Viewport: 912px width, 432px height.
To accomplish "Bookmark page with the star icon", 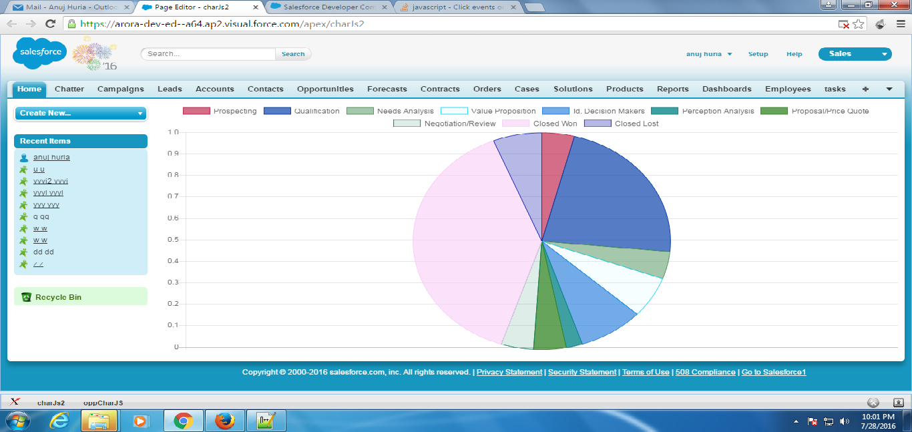I will [x=859, y=24].
